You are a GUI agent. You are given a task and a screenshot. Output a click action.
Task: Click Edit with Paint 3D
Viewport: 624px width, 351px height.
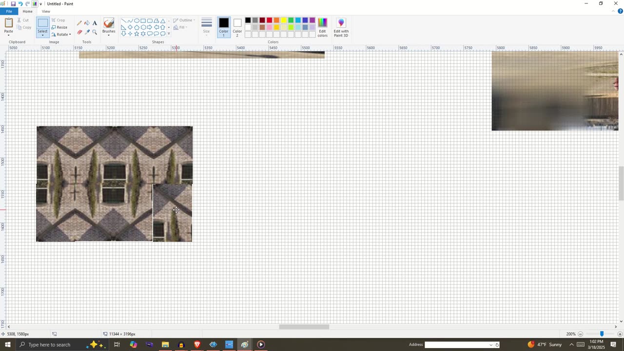pos(341,28)
